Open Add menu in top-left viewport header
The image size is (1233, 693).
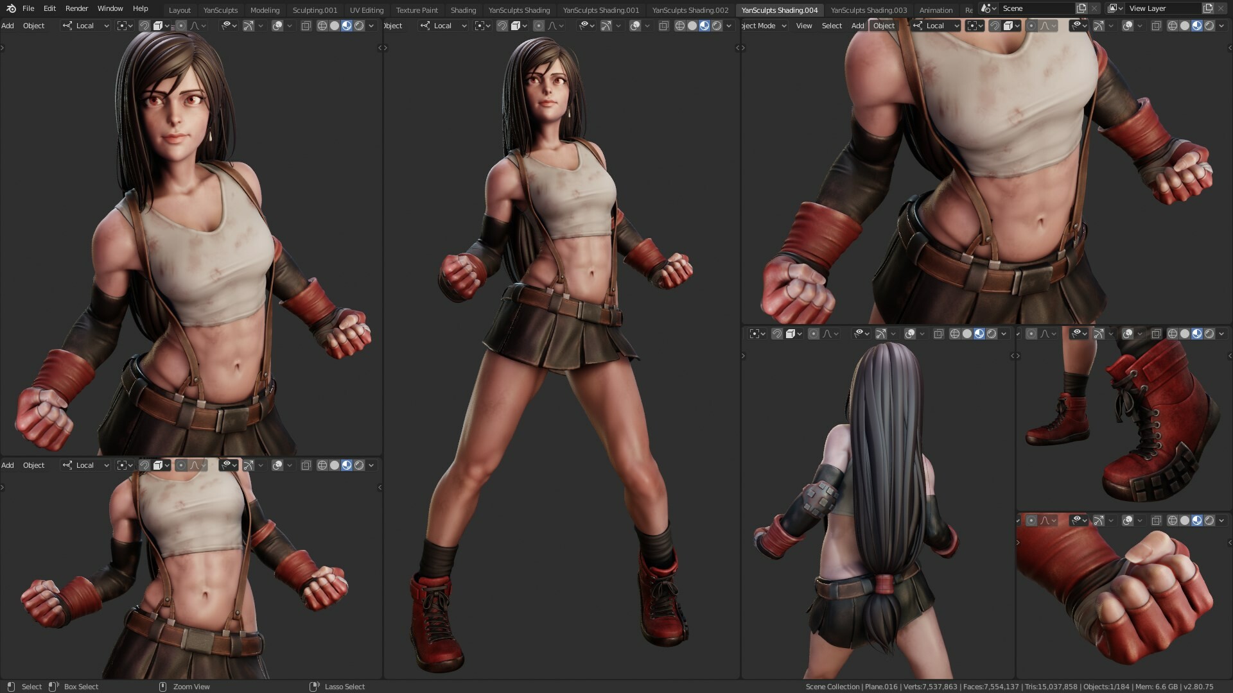tap(8, 26)
